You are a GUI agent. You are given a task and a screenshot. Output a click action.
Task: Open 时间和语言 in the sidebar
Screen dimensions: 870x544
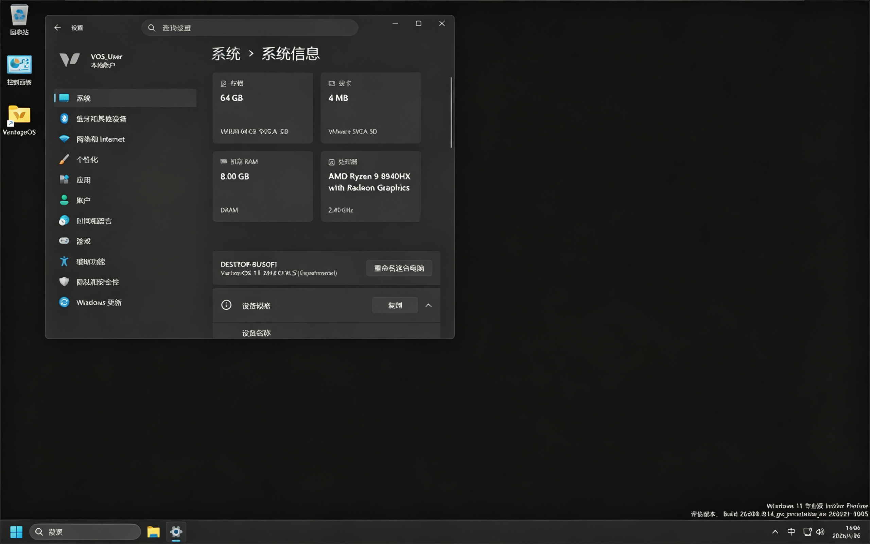coord(125,221)
